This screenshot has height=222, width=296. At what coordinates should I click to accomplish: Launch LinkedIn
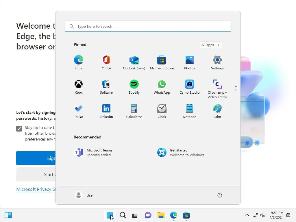click(106, 111)
